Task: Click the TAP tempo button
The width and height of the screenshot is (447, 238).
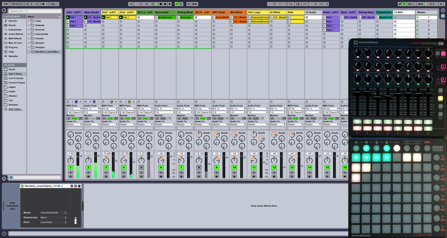Action: [x=5, y=3]
